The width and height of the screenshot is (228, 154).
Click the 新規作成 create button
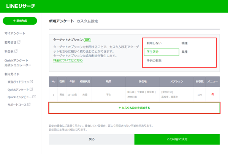click(x=20, y=21)
